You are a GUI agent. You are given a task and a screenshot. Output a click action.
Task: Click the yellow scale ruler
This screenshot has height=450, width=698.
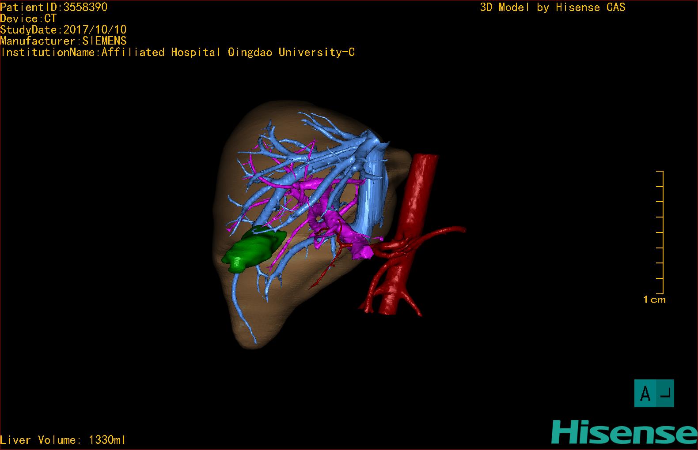(660, 232)
